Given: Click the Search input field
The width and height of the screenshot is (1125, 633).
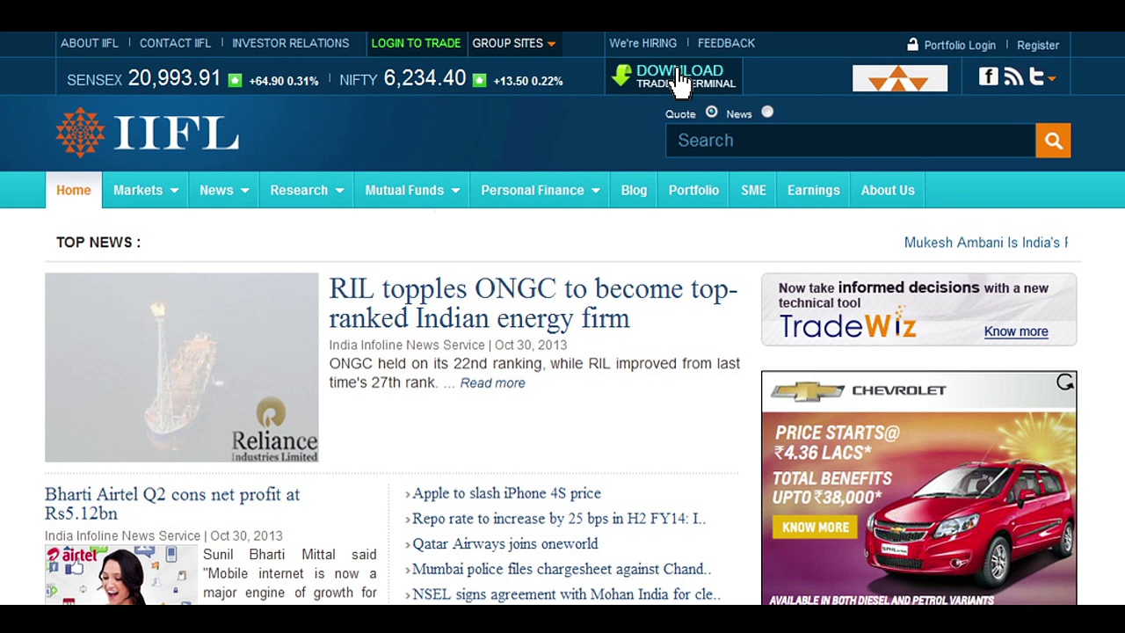Looking at the screenshot, I should [851, 140].
